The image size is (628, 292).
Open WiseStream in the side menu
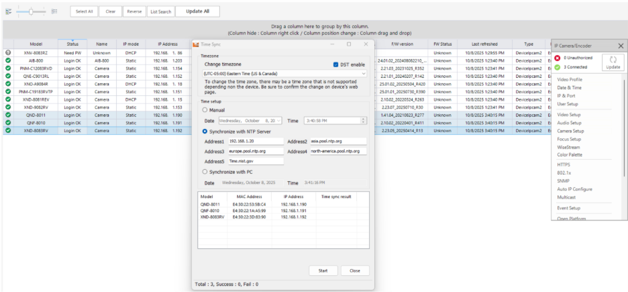click(568, 148)
